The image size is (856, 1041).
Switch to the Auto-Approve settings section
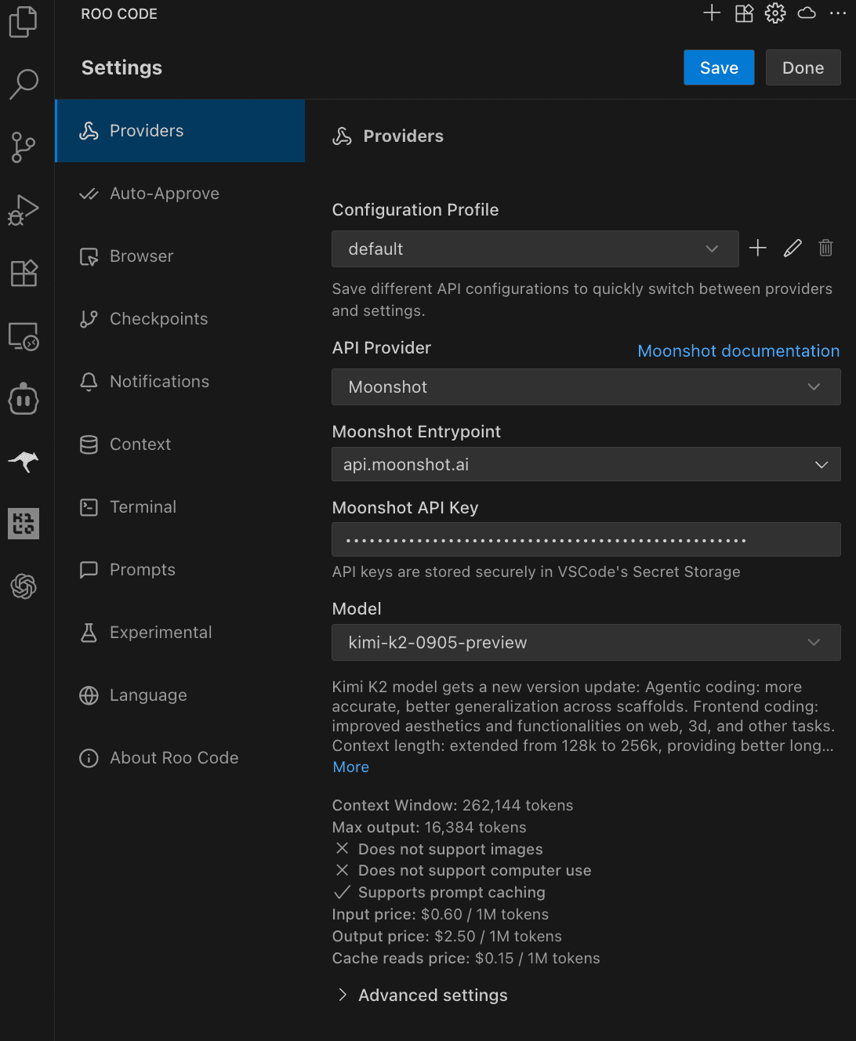[x=164, y=193]
